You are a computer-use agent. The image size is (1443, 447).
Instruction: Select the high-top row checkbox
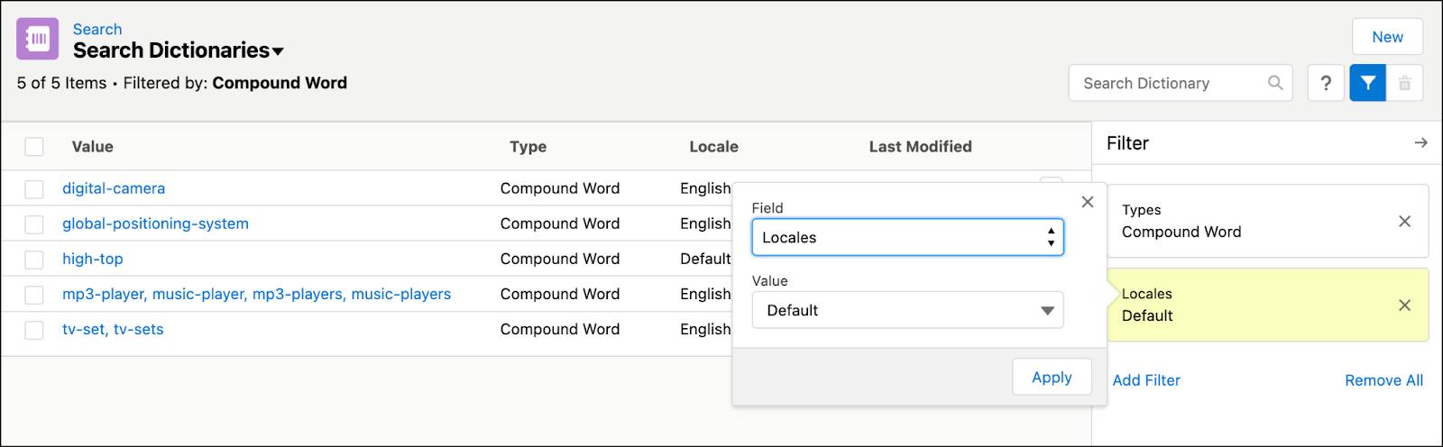(34, 260)
